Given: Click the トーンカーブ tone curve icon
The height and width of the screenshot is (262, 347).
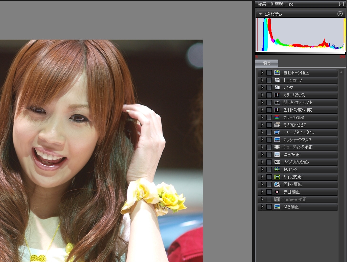Looking at the screenshot, I should pos(277,80).
